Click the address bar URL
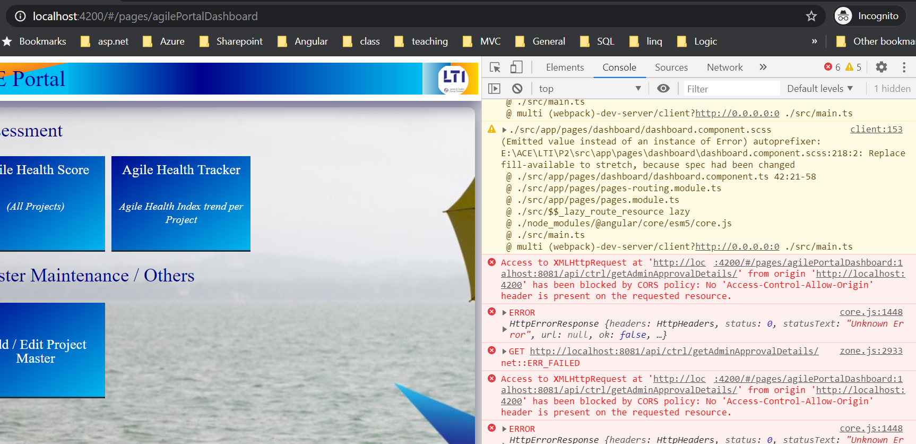This screenshot has width=916, height=444. [145, 16]
